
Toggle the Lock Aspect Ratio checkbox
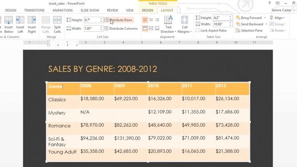198,30
